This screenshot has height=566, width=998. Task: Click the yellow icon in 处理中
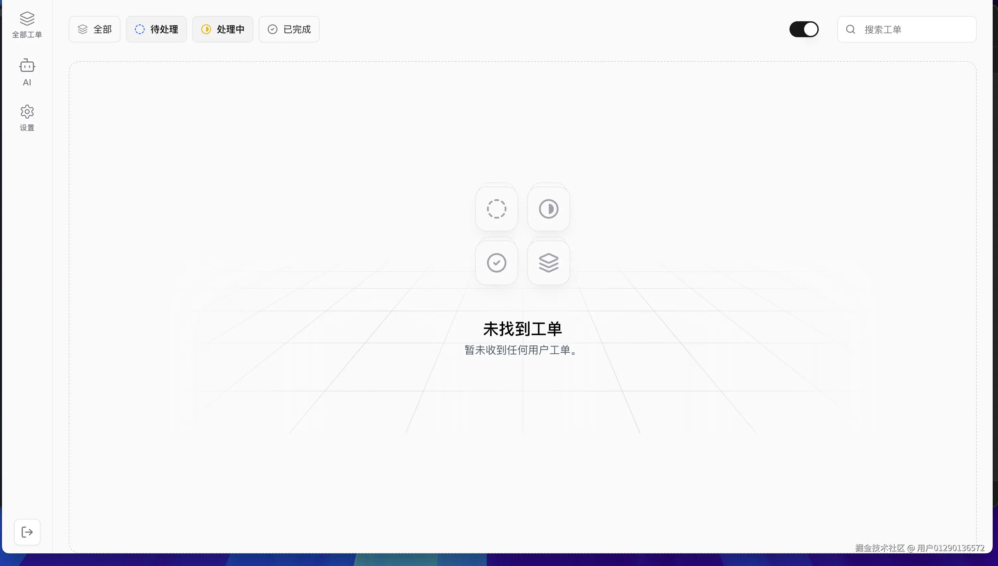pos(206,29)
